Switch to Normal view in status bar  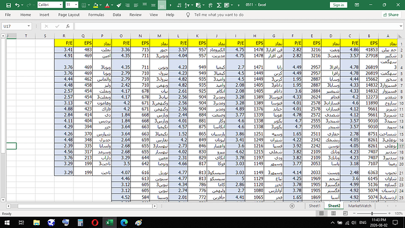[321, 213]
